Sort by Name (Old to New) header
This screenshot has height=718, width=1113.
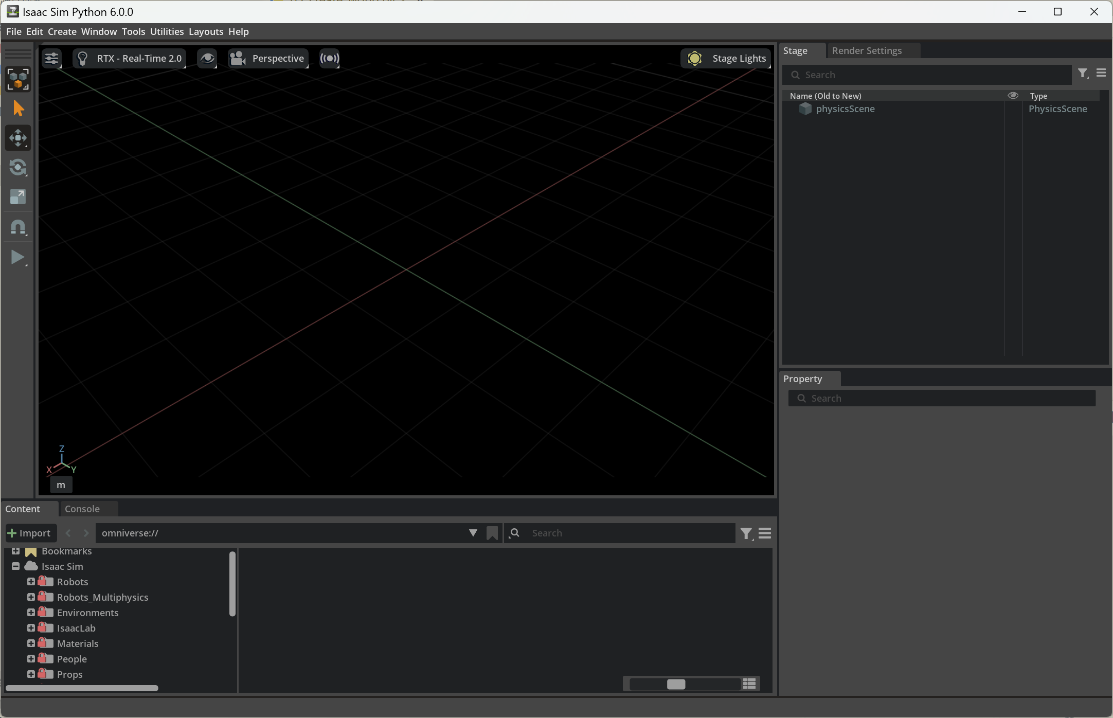point(825,96)
